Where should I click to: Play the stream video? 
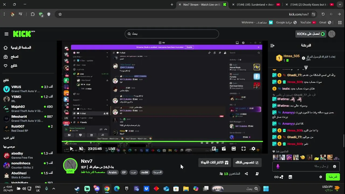click(71, 149)
